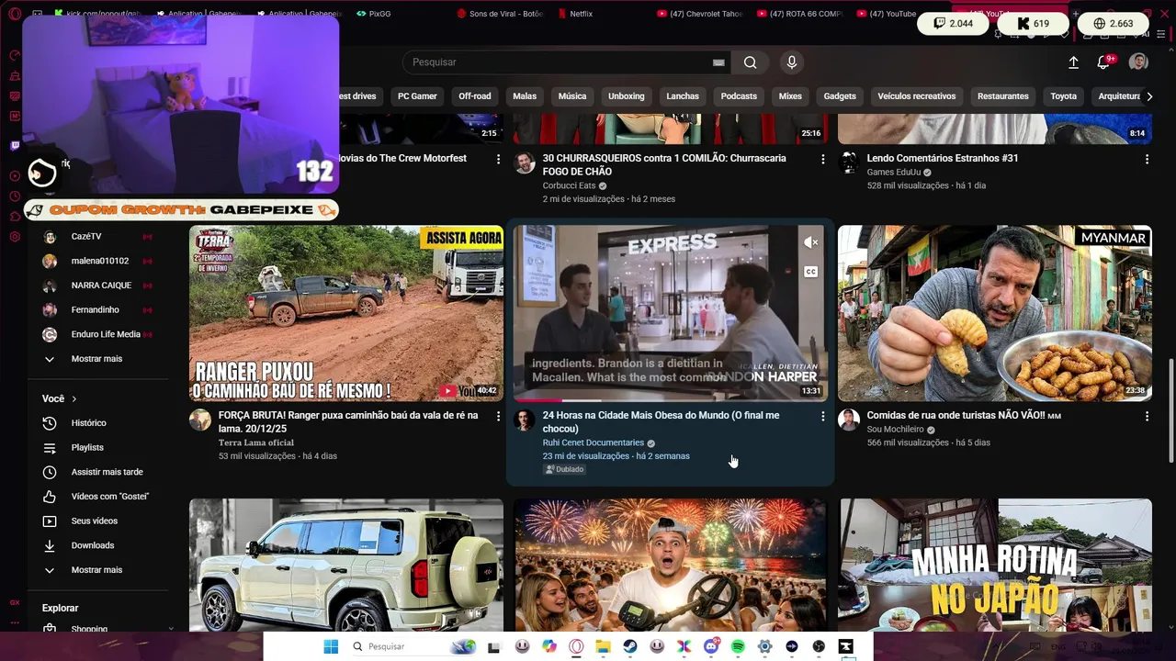
Task: Open Spotify from the taskbar
Action: 738,646
